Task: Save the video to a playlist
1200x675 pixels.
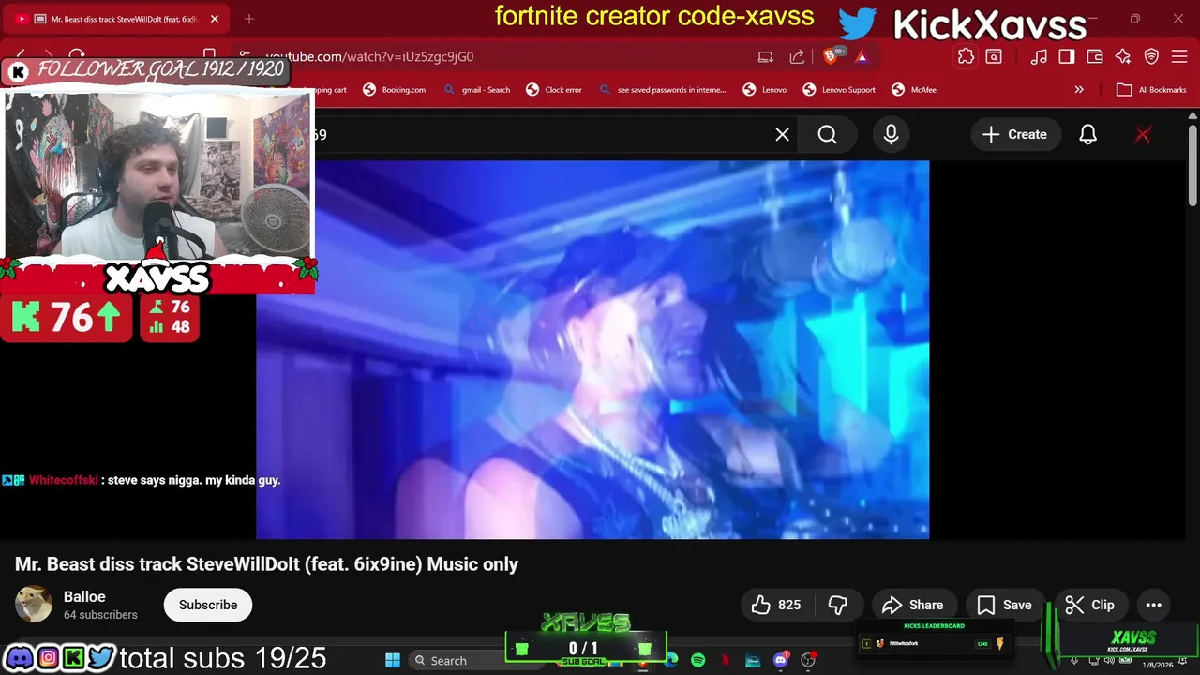Action: [1005, 605]
